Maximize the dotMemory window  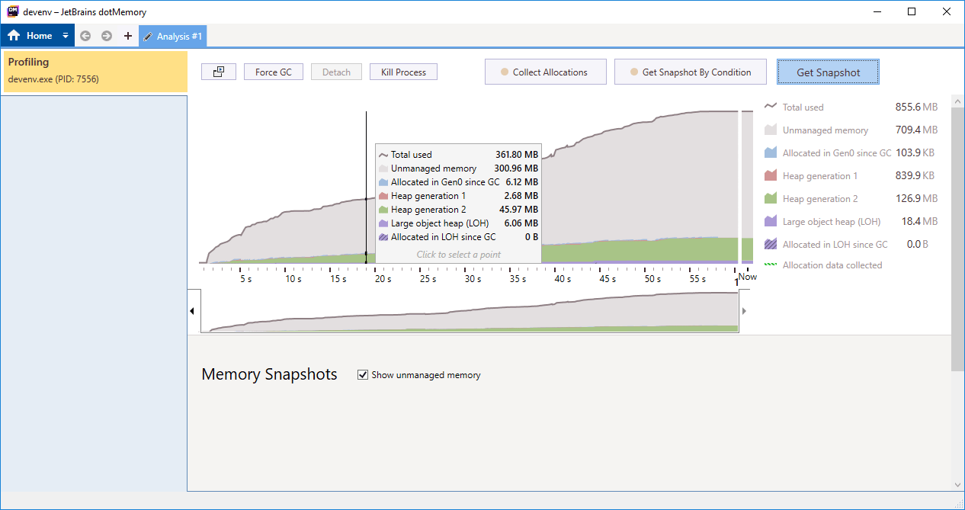(912, 11)
